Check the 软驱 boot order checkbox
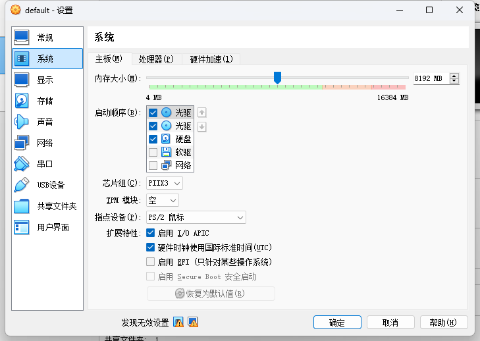 [153, 152]
